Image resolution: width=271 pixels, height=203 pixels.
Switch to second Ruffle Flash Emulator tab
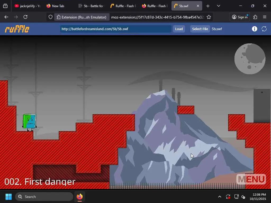pos(155,6)
